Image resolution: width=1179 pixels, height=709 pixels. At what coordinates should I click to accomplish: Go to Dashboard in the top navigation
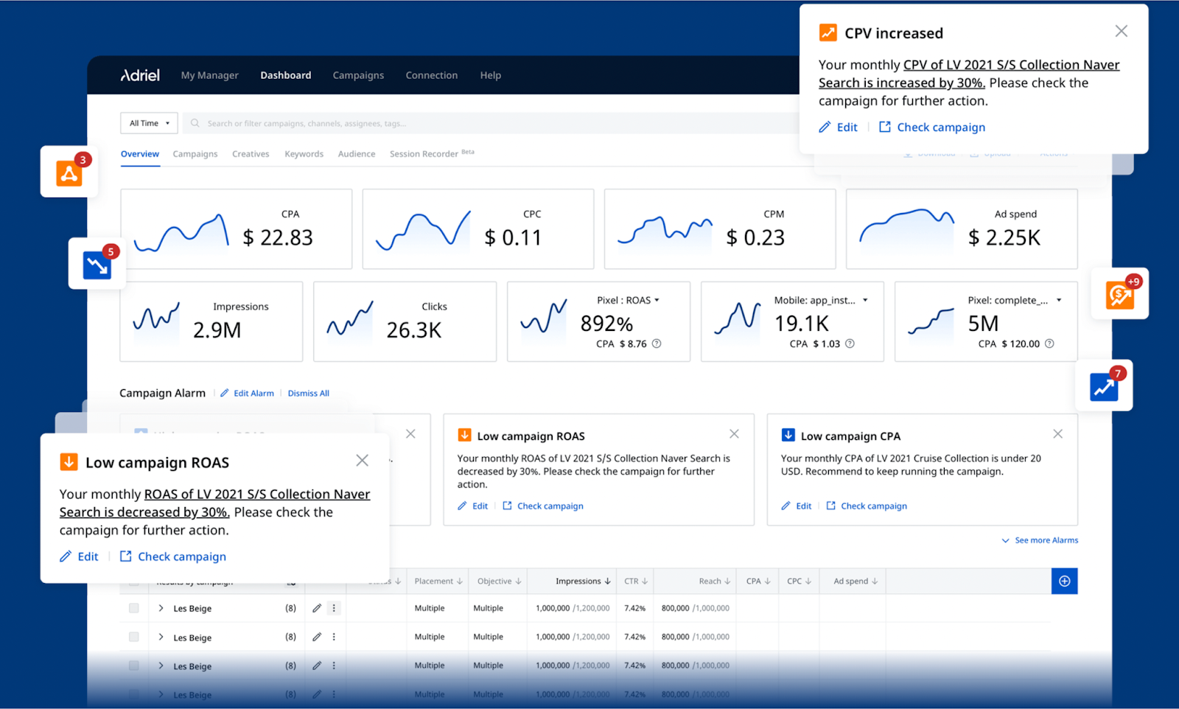coord(286,75)
